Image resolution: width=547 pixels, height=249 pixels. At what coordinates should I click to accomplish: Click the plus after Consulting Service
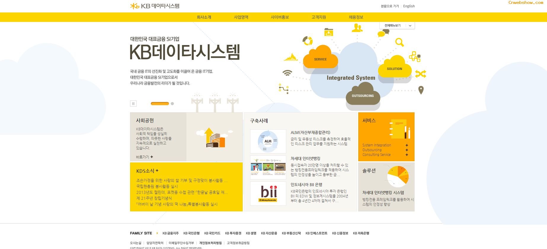(407, 155)
